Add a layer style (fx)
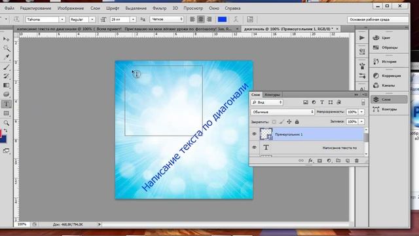Image resolution: width=419 pixels, height=236 pixels. pos(310,161)
